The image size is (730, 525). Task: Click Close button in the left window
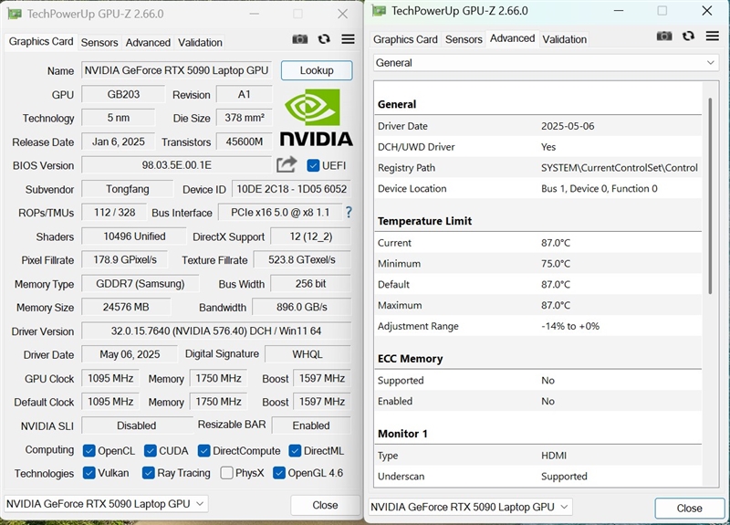click(x=325, y=505)
